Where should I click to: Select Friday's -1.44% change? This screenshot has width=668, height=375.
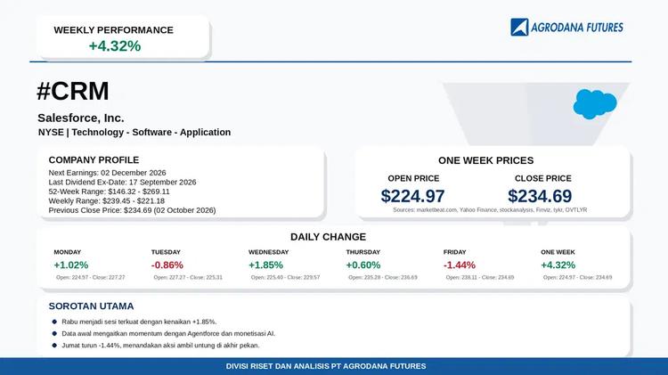pos(460,265)
